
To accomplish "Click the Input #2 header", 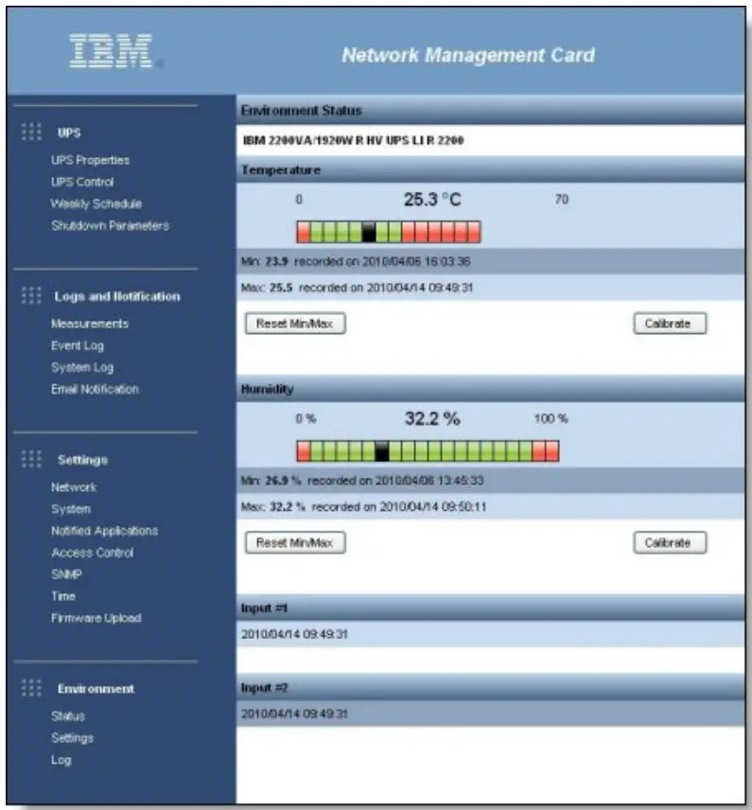I will point(490,688).
